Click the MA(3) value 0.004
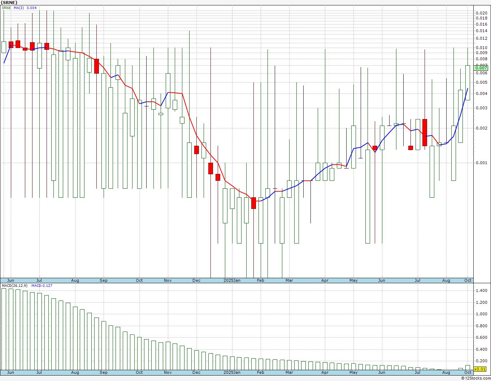491x381 pixels. click(x=32, y=8)
